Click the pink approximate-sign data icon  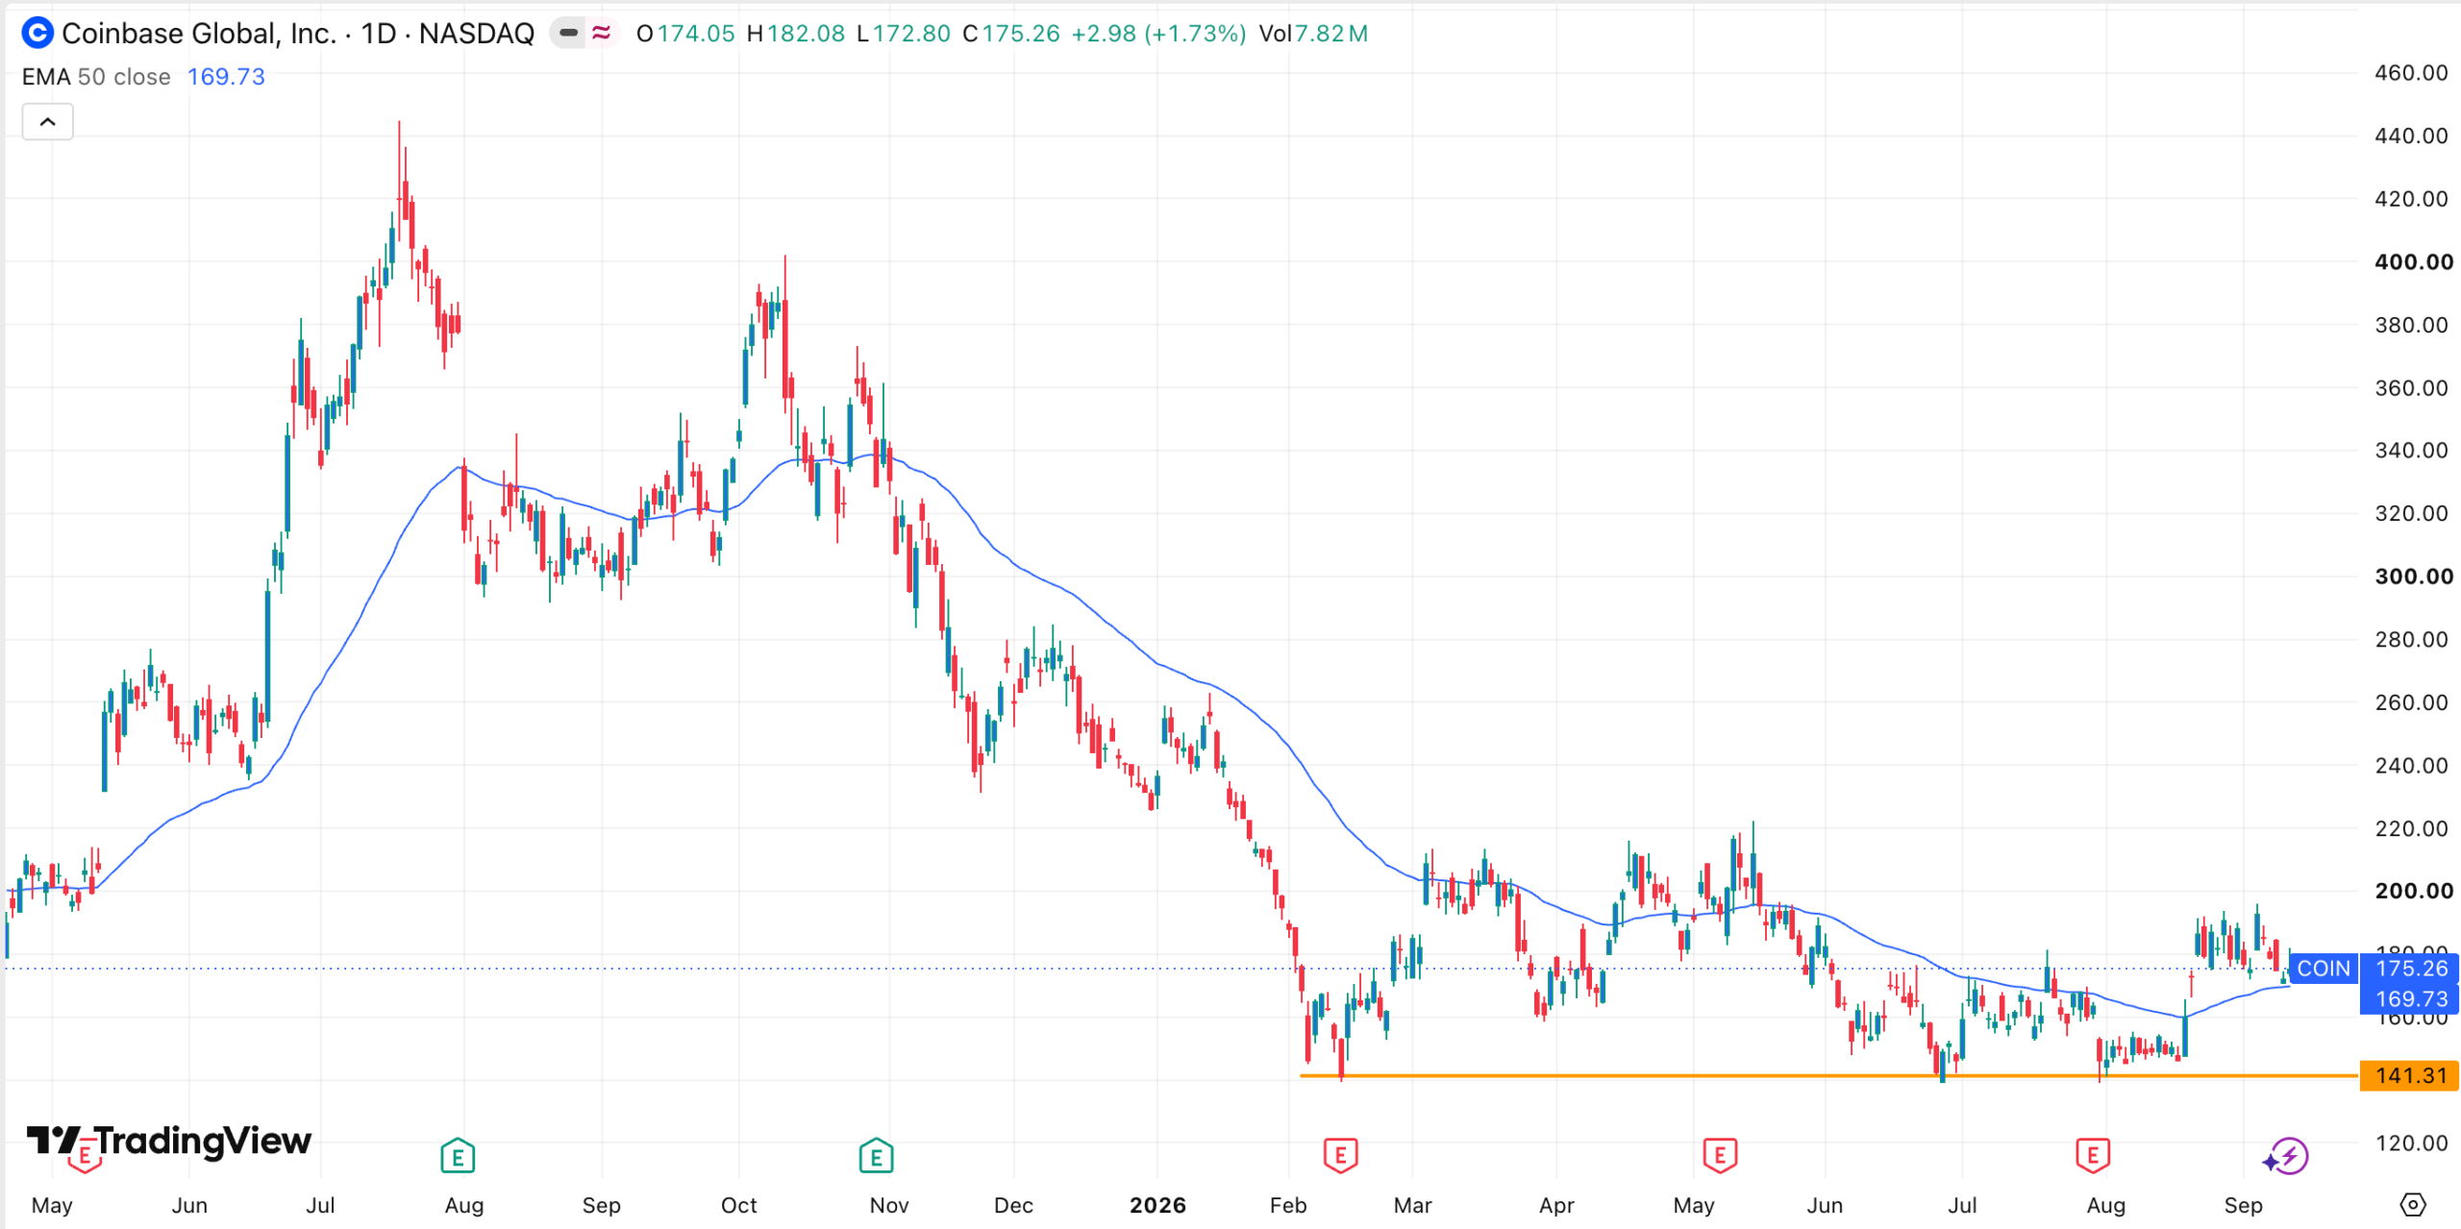(x=602, y=34)
